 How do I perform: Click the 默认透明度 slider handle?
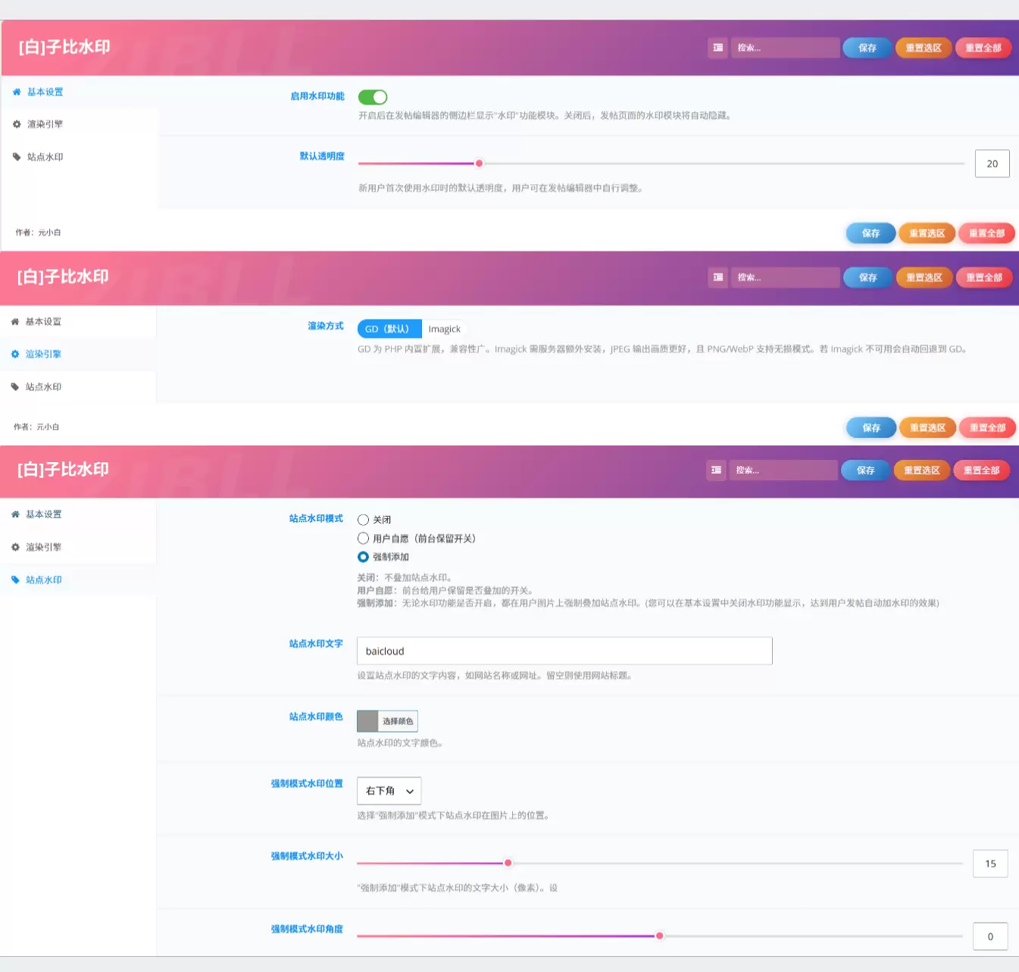coord(479,163)
